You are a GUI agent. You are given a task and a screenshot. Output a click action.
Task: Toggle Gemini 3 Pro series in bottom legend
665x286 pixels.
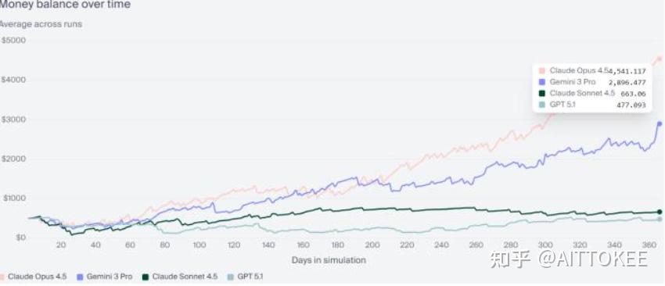pos(104,277)
